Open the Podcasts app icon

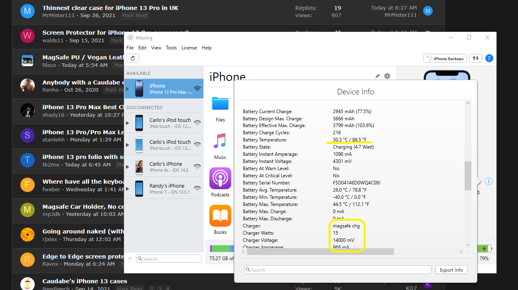click(220, 178)
